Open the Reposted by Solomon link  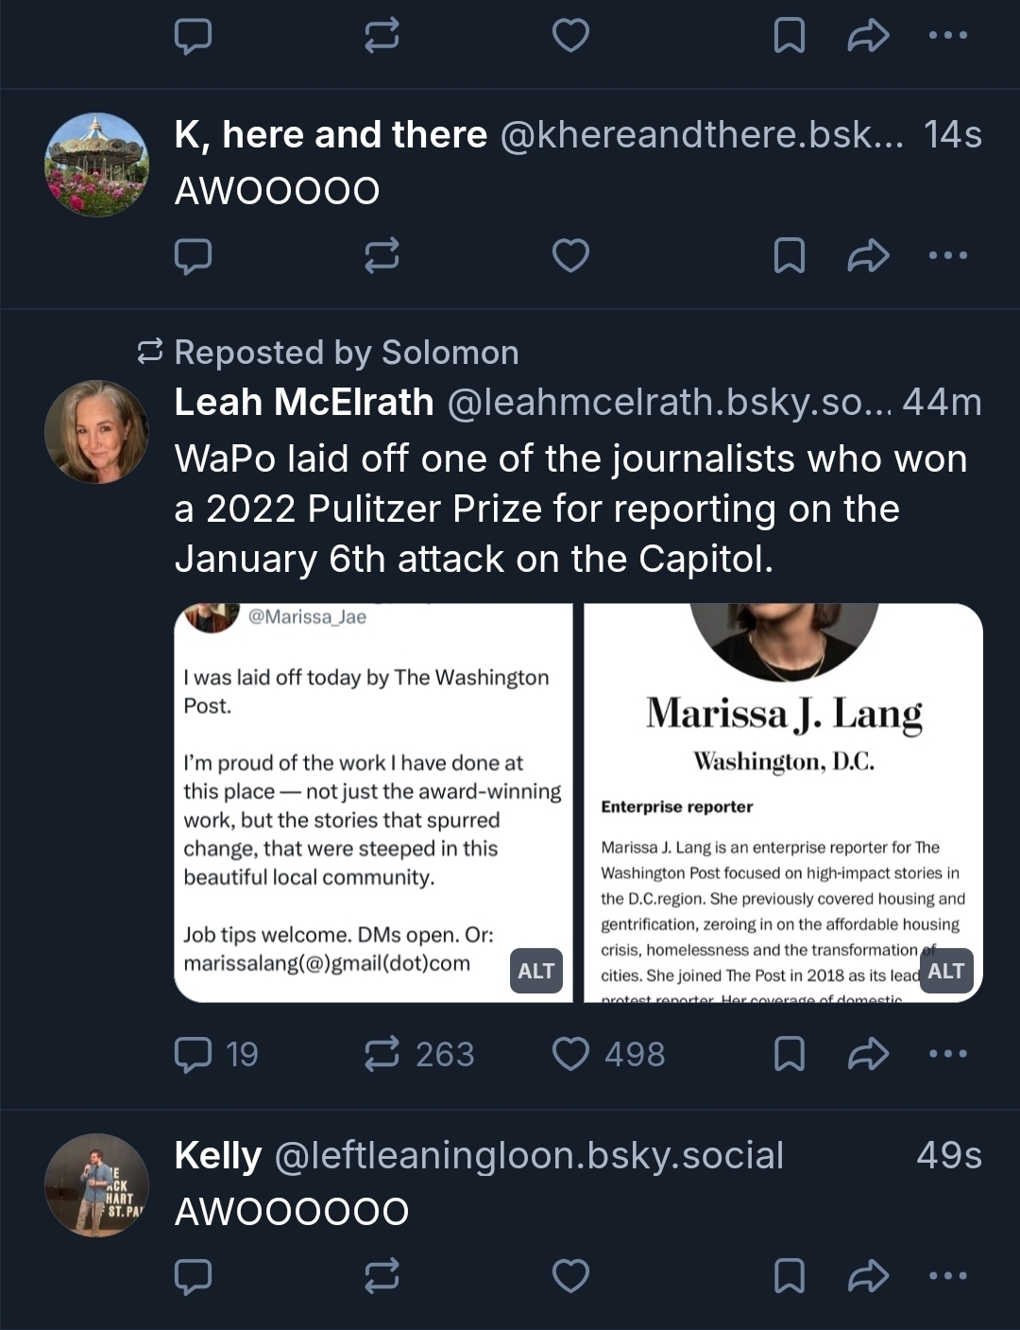click(346, 353)
